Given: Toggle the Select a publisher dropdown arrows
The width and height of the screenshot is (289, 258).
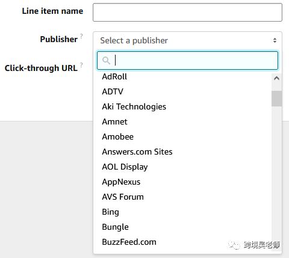Looking at the screenshot, I should [275, 40].
